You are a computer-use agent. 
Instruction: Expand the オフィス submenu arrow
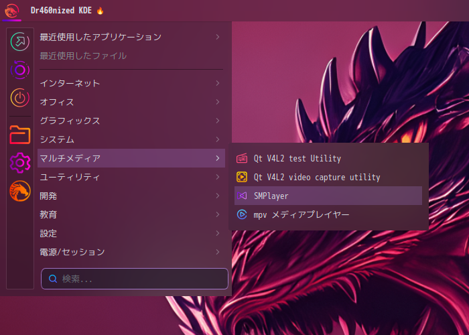pos(218,102)
